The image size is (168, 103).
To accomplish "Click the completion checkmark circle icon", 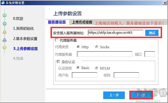I will [4, 47].
